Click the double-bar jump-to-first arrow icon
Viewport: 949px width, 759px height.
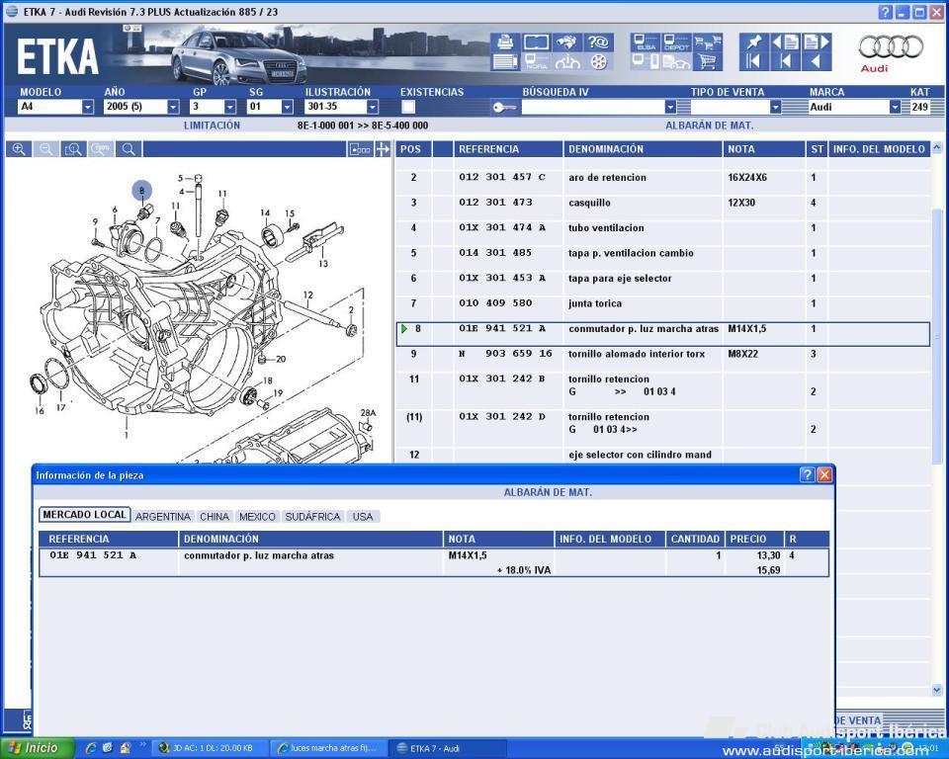[753, 61]
